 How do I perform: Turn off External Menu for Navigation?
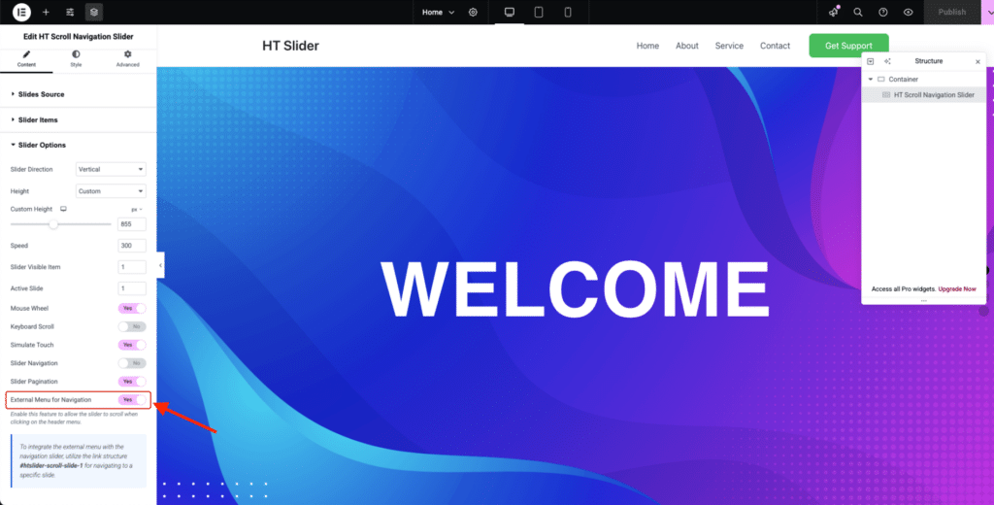131,399
